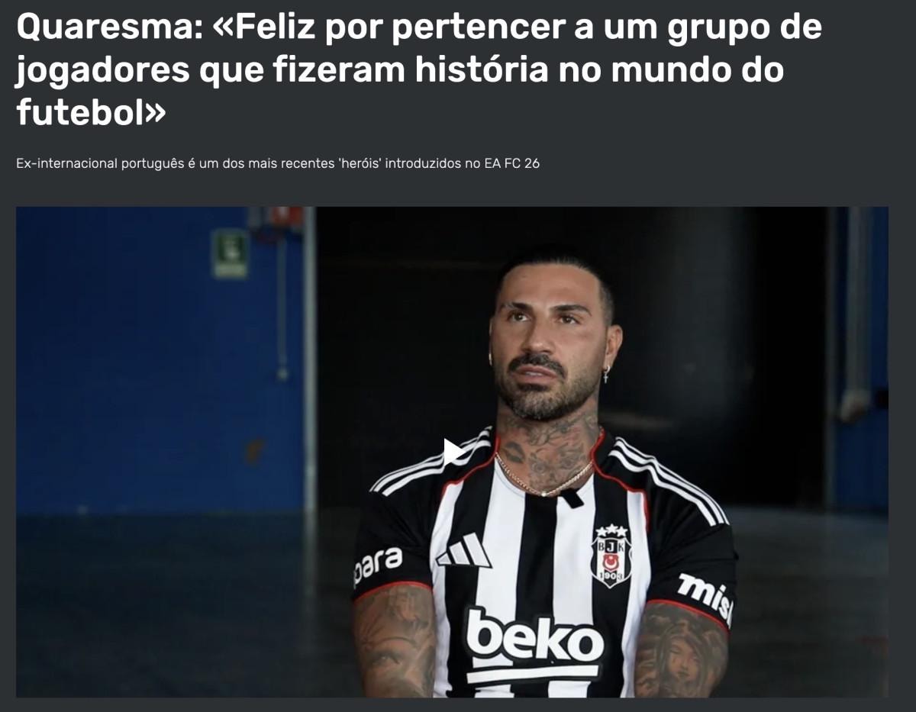Click the Beşiktaş BJK crest on the jersey

611,555
